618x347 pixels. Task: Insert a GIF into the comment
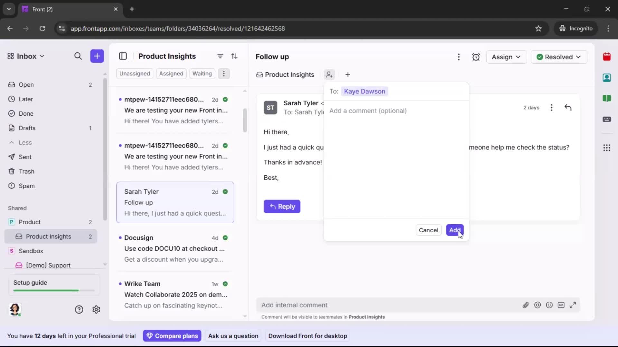(561, 305)
